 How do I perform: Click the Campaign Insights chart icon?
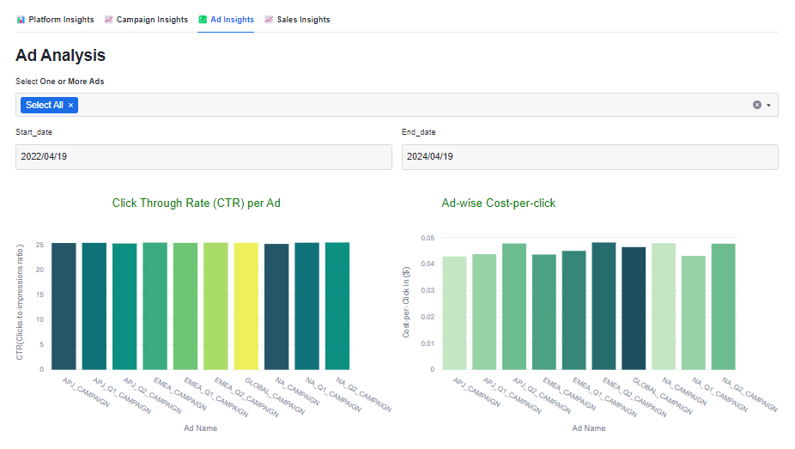(x=108, y=20)
